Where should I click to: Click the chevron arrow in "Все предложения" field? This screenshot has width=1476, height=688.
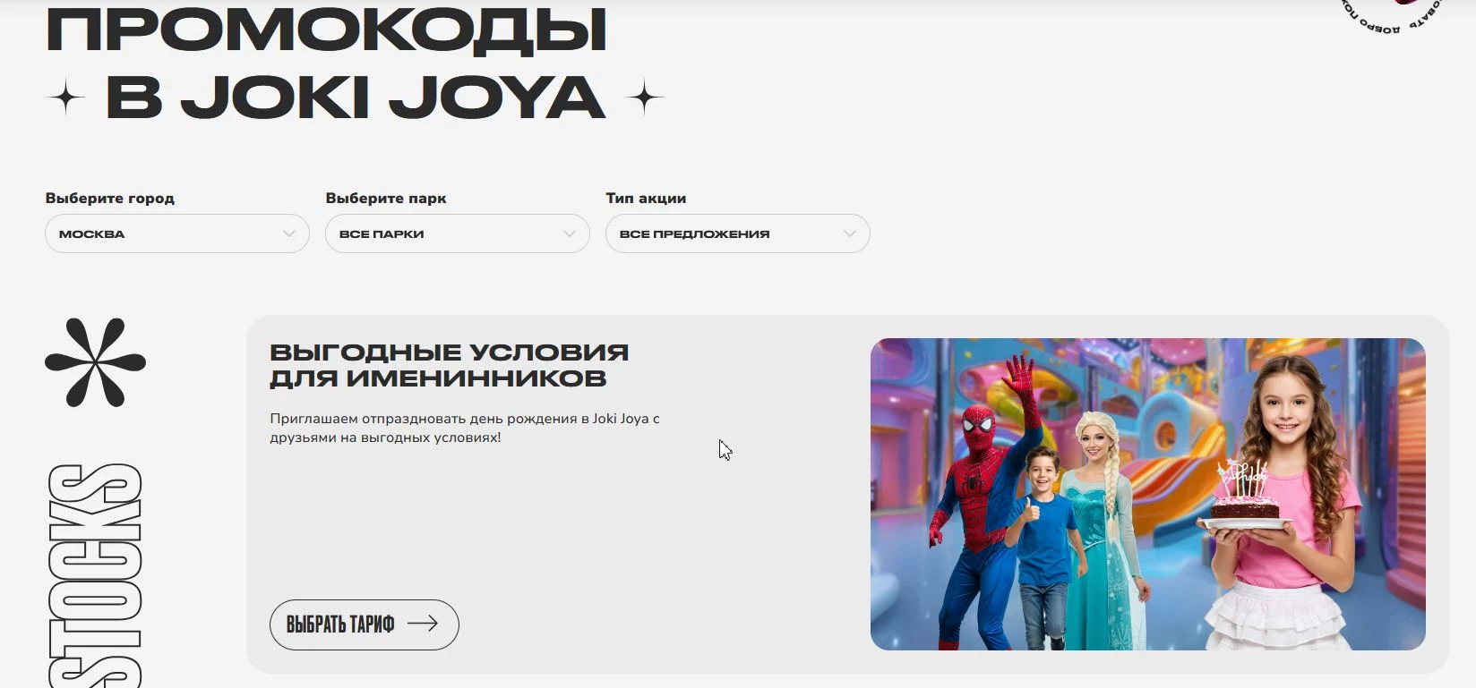point(850,234)
